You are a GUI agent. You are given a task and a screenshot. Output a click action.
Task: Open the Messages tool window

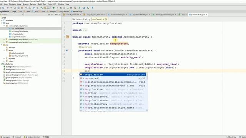(5, 137)
